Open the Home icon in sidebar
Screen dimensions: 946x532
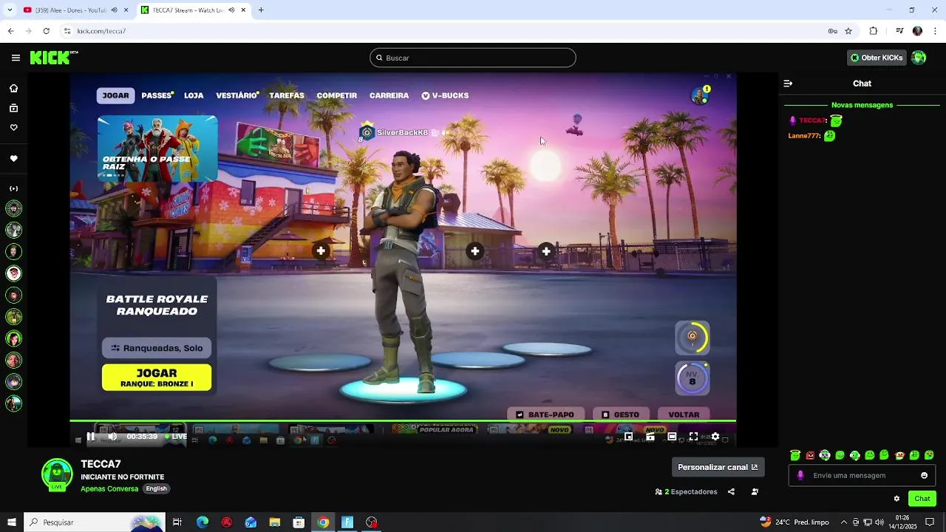[13, 89]
